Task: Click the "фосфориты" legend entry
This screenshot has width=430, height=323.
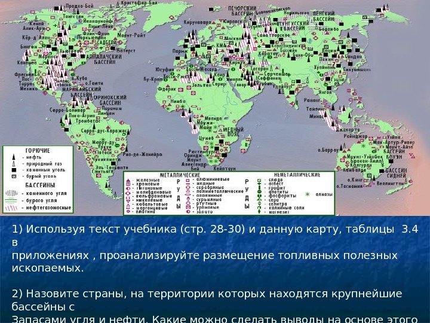Action: [282, 196]
